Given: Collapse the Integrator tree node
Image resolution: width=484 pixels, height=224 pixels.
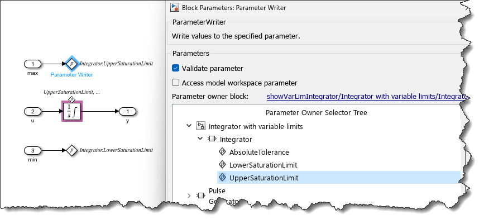Looking at the screenshot, I should [x=200, y=139].
